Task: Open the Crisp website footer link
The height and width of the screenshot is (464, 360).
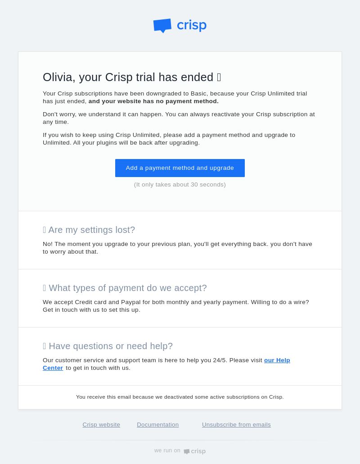Action: [101, 425]
